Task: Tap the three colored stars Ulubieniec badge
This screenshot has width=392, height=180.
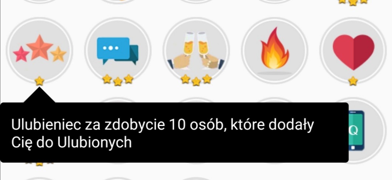Action: (39, 51)
